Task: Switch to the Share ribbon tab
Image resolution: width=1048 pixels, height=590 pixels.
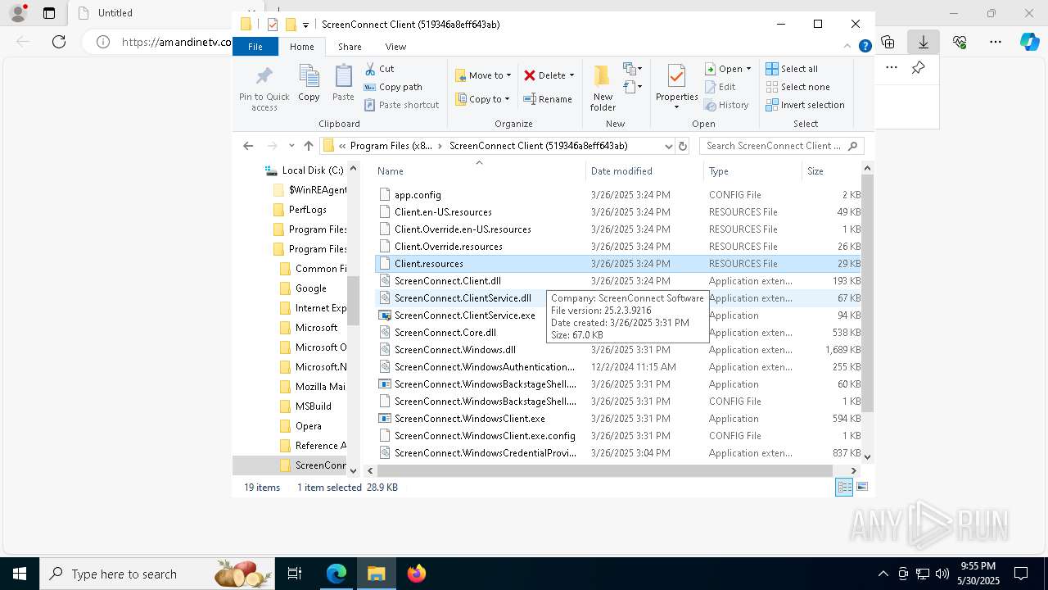Action: coord(350,47)
